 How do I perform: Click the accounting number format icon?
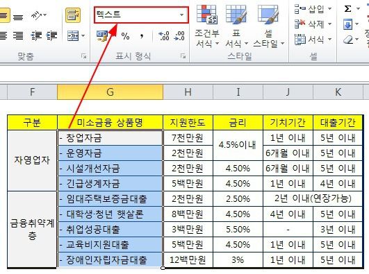(x=103, y=36)
